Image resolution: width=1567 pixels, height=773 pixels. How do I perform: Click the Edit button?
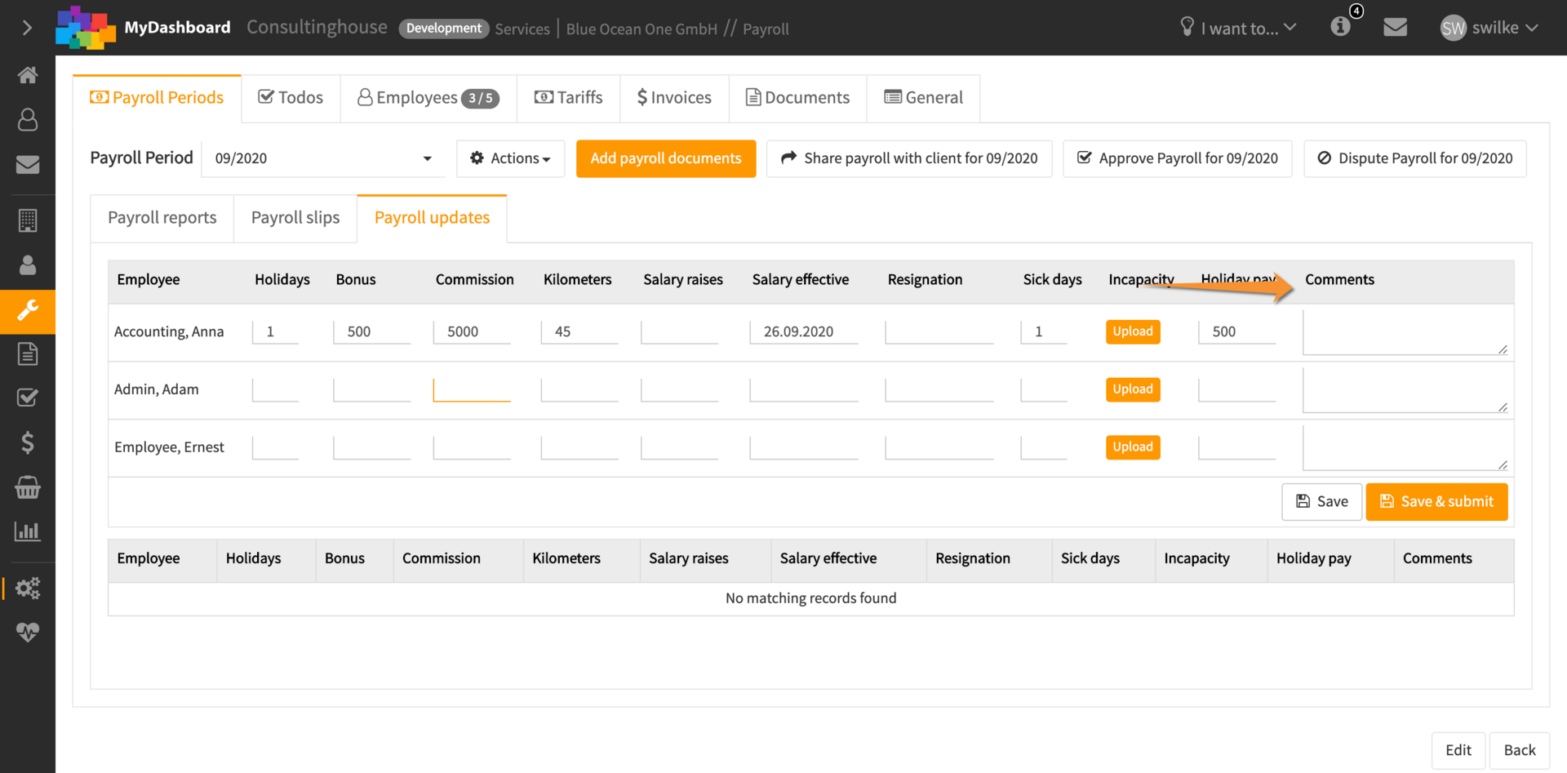pyautogui.click(x=1458, y=750)
